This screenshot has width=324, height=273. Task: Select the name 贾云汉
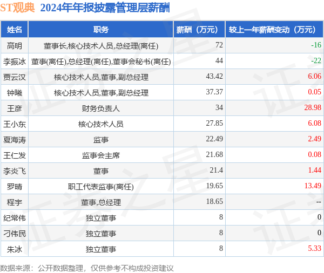(15, 77)
